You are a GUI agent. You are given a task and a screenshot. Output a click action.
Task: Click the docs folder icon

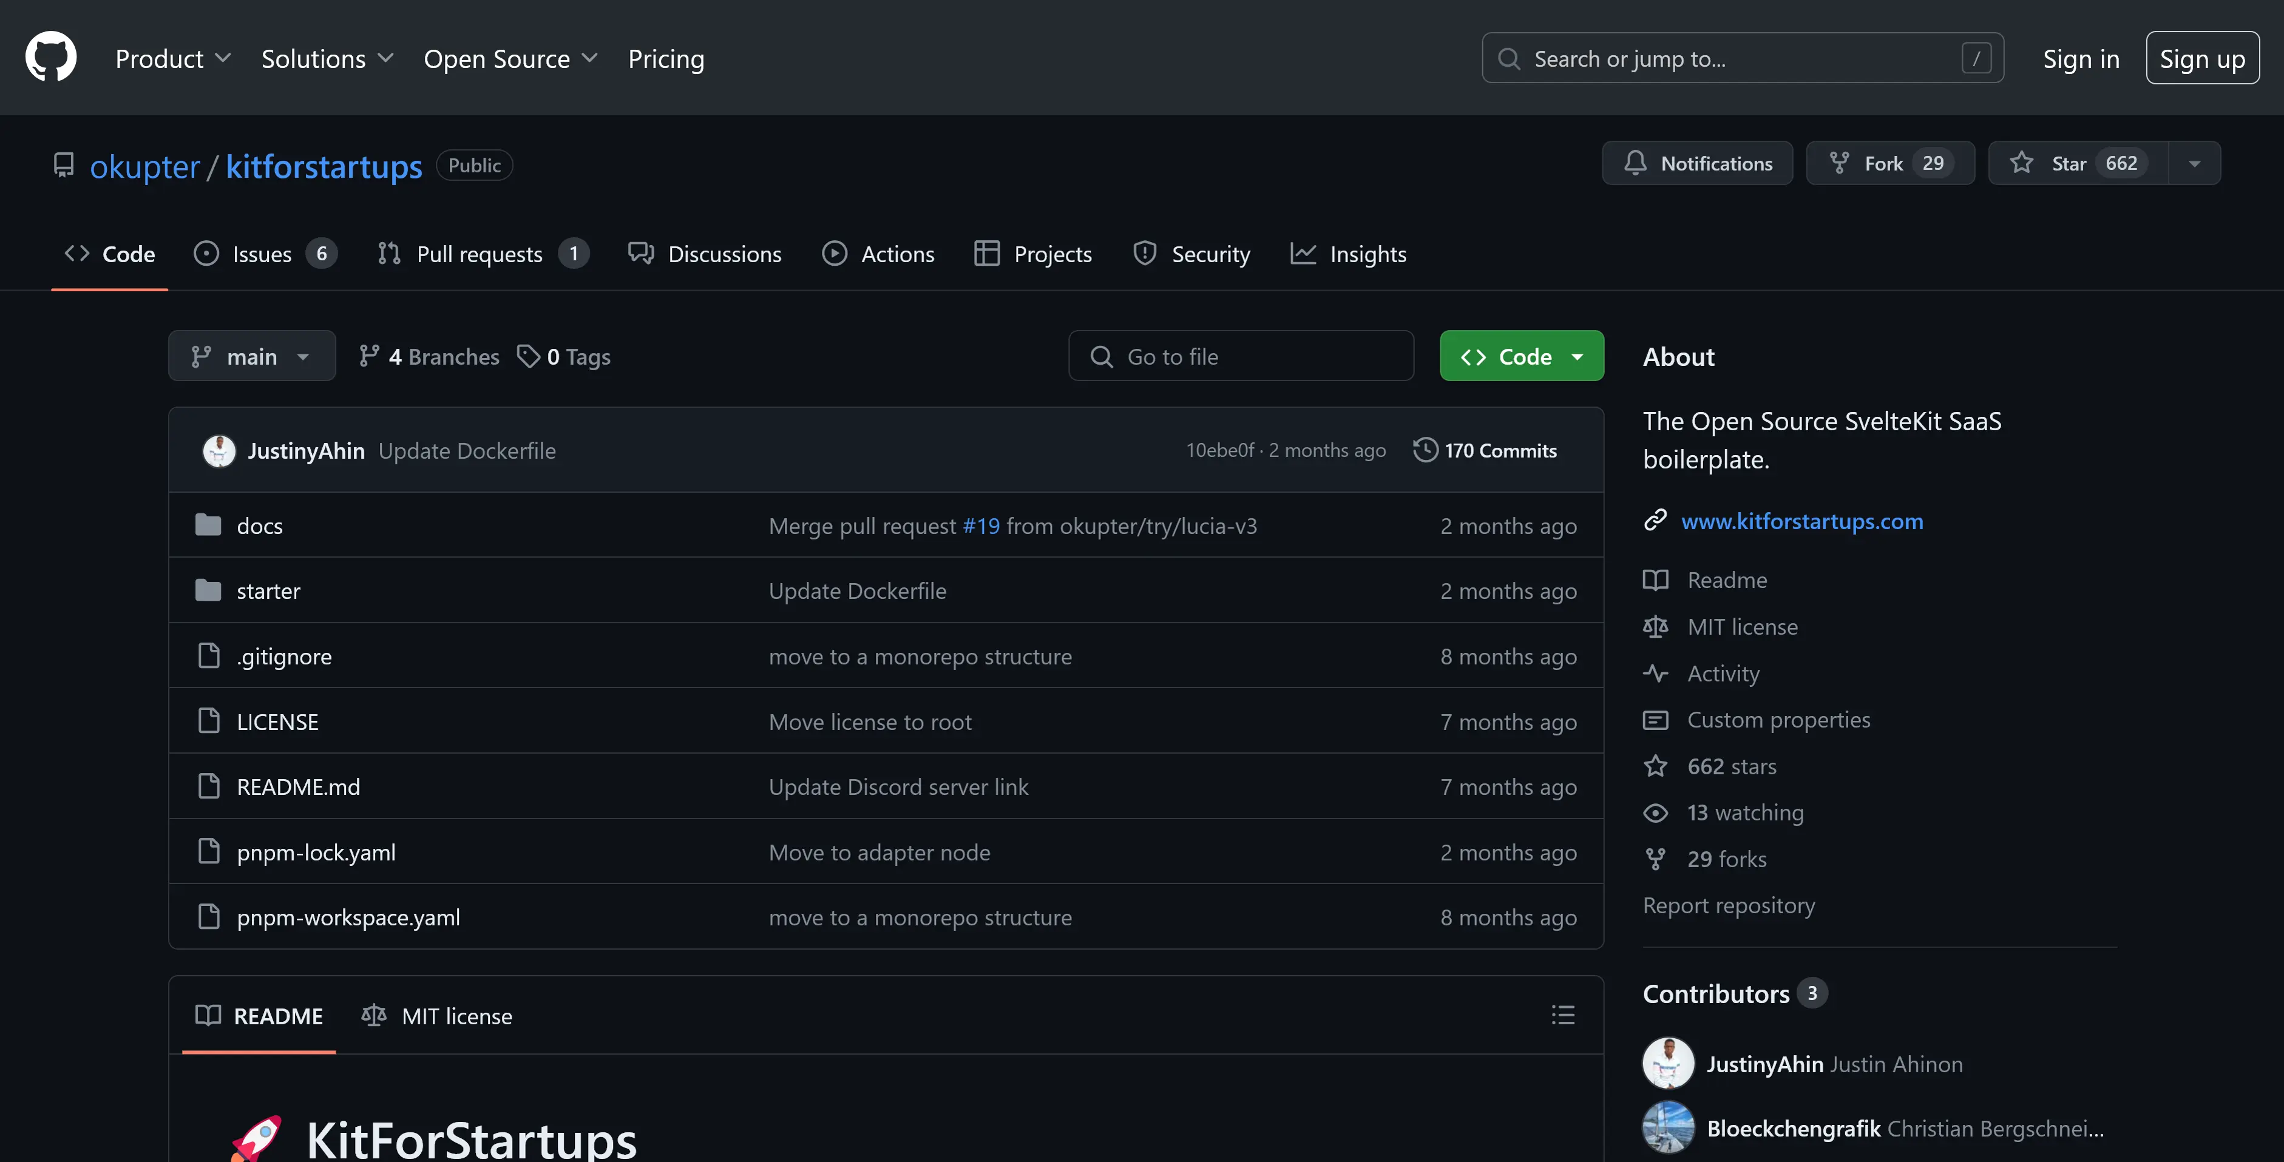[208, 525]
